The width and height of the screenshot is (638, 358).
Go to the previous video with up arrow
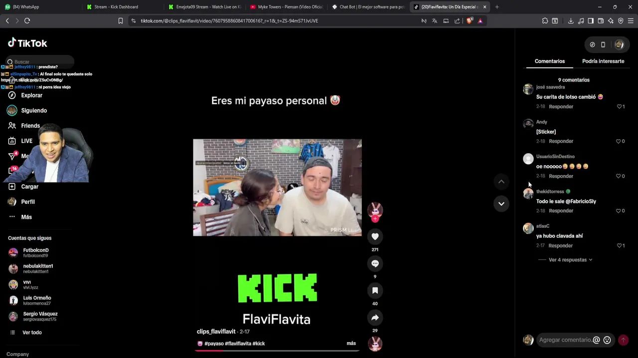click(501, 181)
